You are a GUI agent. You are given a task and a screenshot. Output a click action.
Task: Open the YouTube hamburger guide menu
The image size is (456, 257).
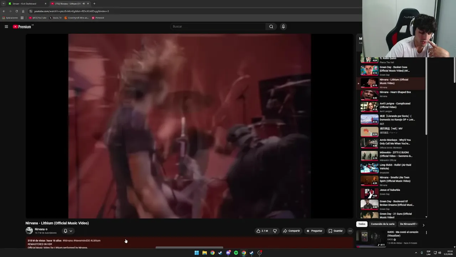click(x=6, y=26)
